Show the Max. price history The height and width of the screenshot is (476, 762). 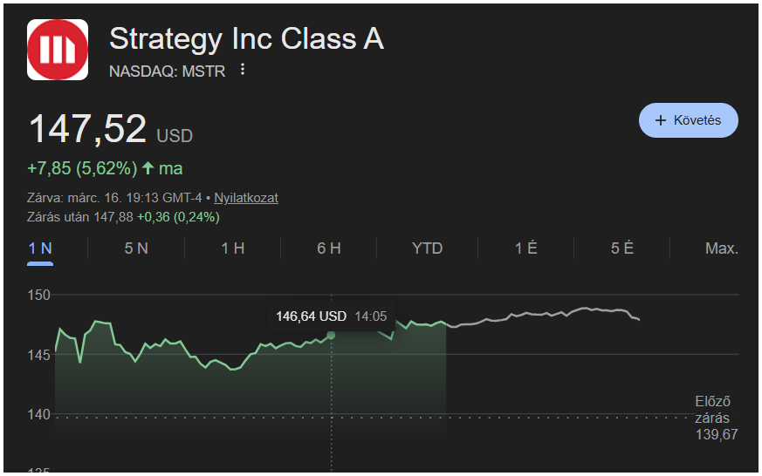(721, 248)
